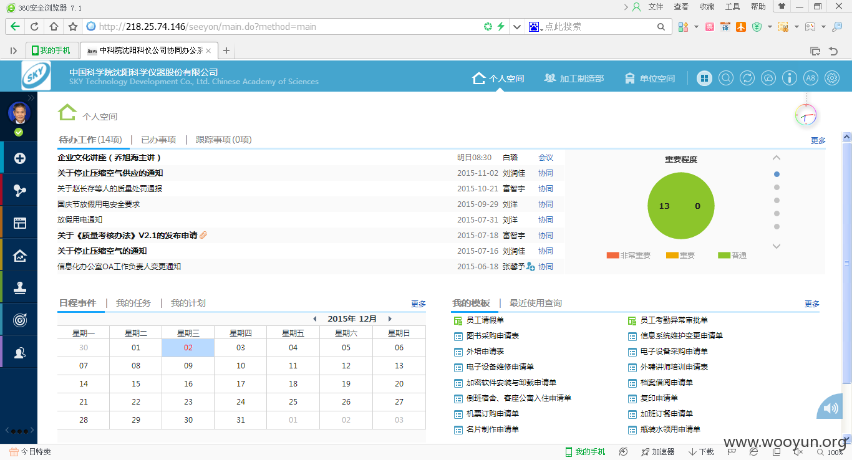Screen dimensions: 852x460
Task: Open browser 工具 menu
Action: tap(732, 7)
